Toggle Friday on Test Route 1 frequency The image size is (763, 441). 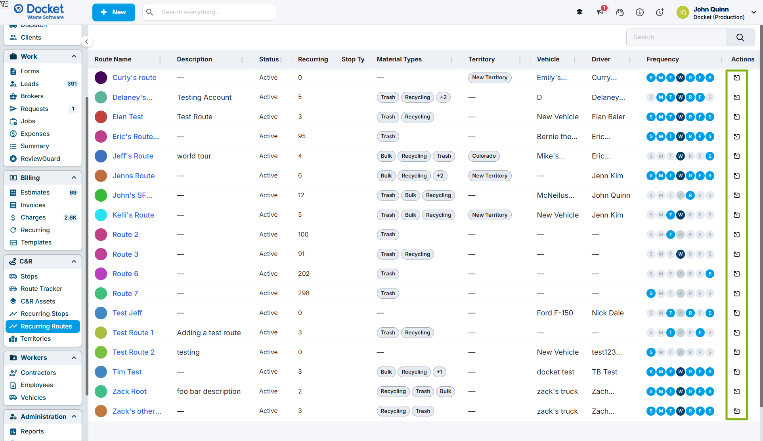(700, 333)
